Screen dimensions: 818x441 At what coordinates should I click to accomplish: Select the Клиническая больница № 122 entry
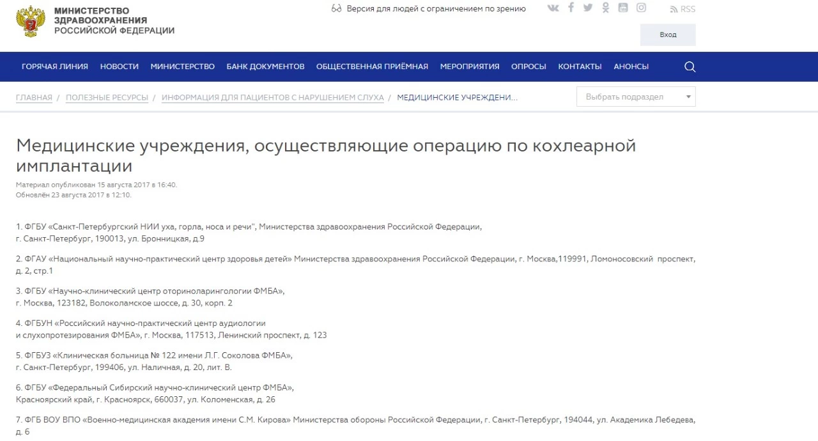tap(154, 361)
